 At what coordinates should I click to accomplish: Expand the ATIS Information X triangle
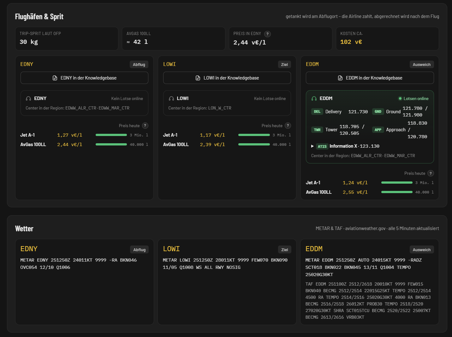312,146
